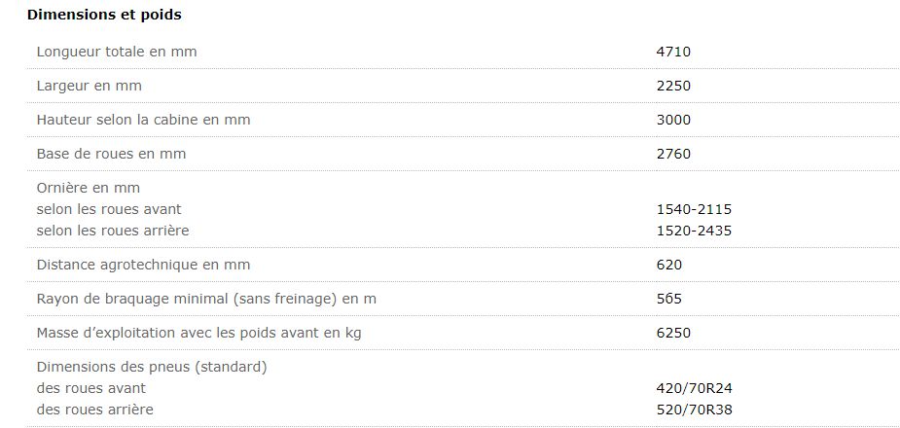Click the "Ornière en mm" label
The width and height of the screenshot is (900, 428).
pos(89,188)
